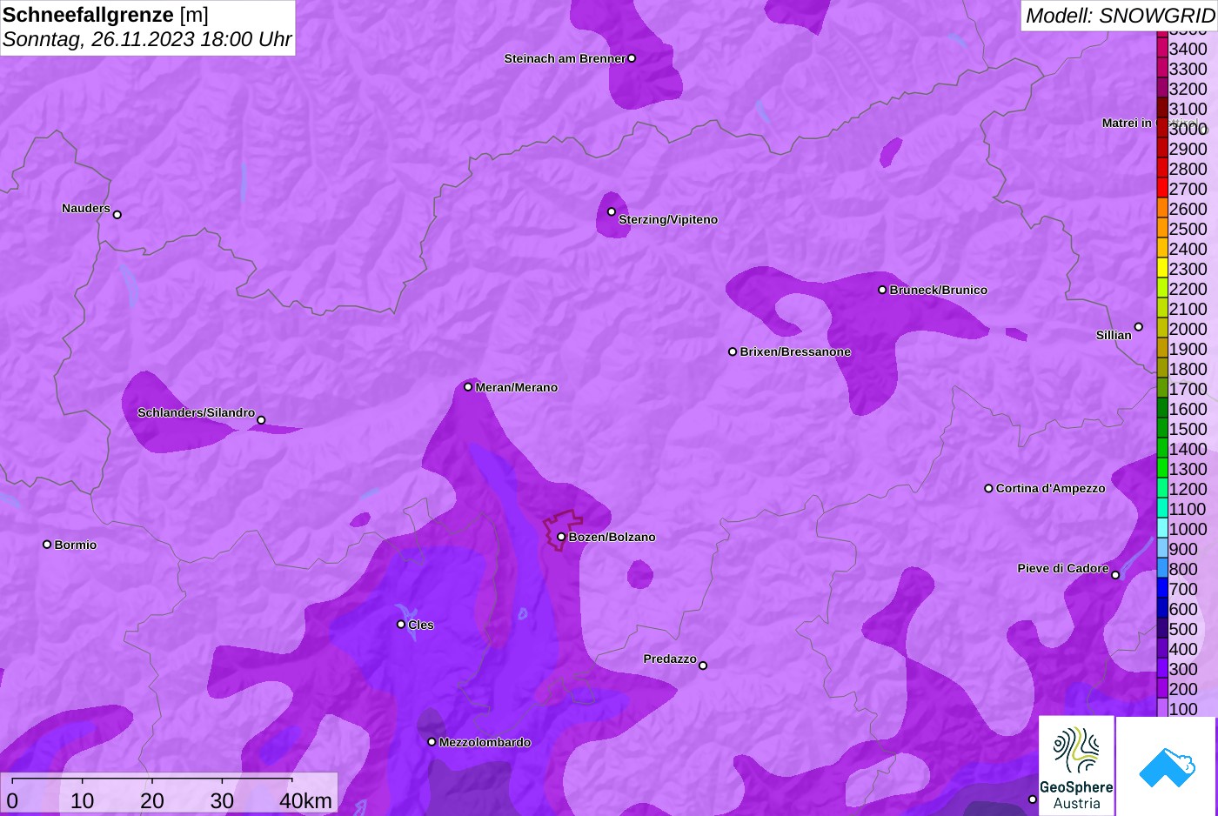Click the 200 purple legend swatch
The height and width of the screenshot is (816, 1218).
[x=1161, y=689]
